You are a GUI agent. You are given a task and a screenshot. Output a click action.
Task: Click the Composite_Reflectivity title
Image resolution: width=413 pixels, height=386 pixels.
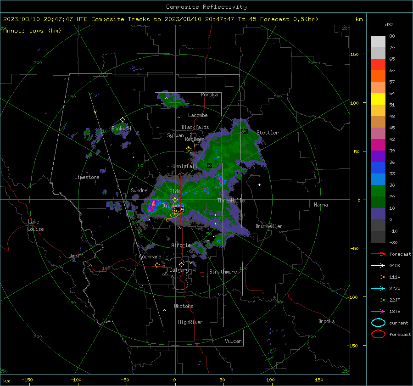click(206, 7)
